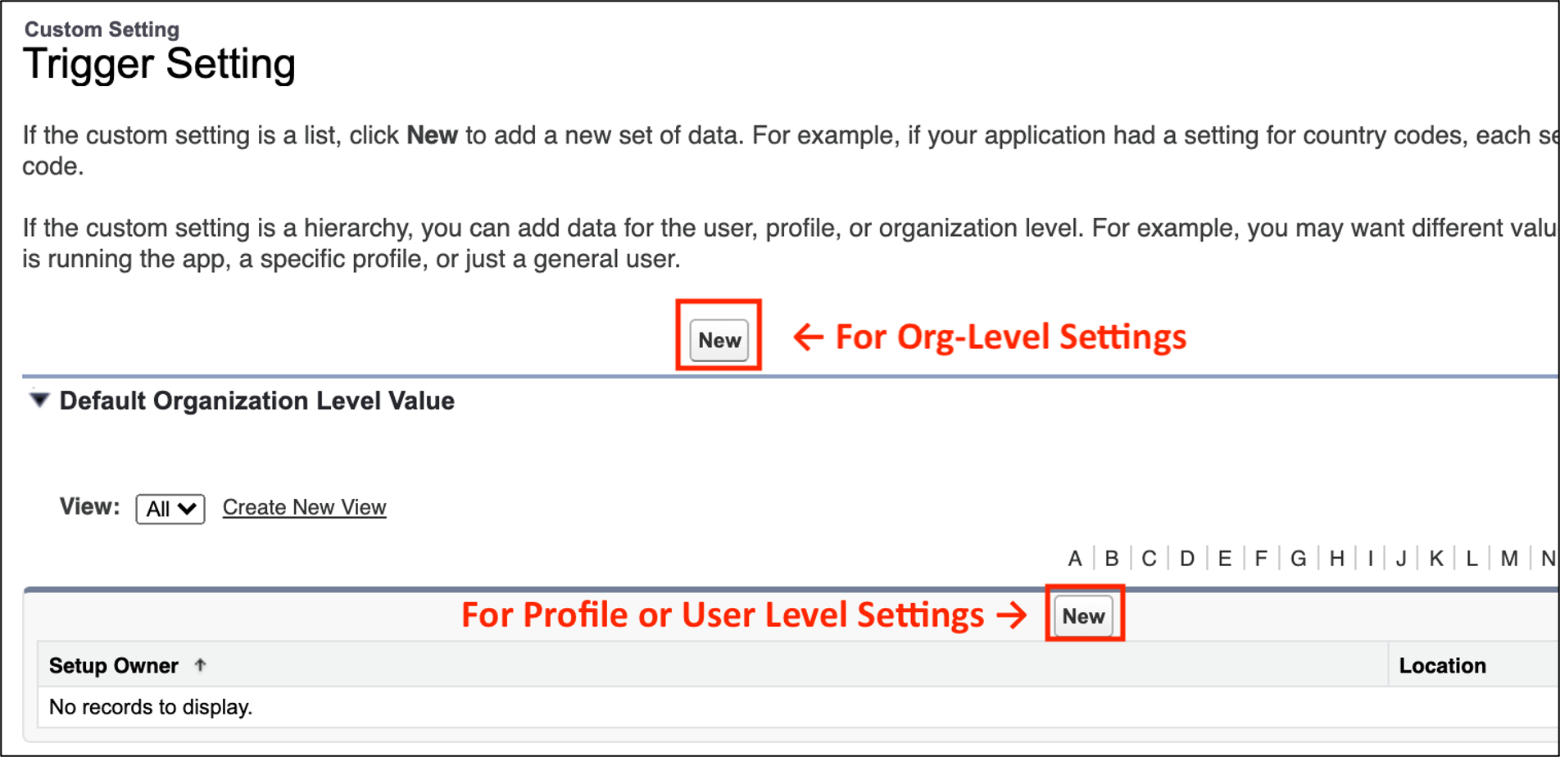The image size is (1560, 757).
Task: Filter records by letter C
Action: coord(1149,559)
